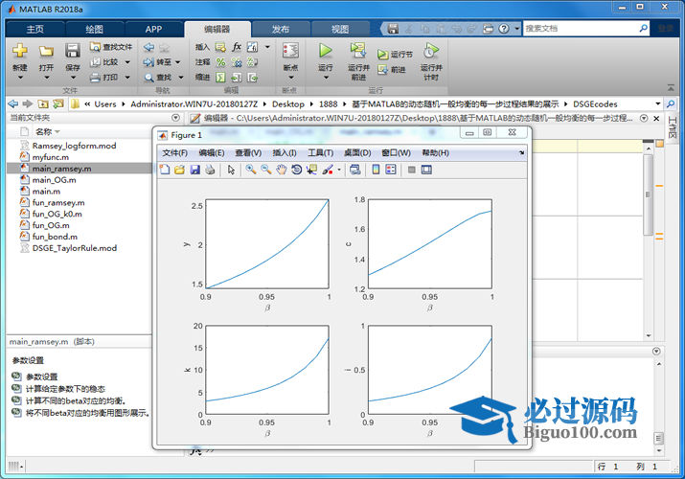The height and width of the screenshot is (479, 685).
Task: Select the Edit Plot arrow tool in Figure toolbar
Action: coord(231,170)
